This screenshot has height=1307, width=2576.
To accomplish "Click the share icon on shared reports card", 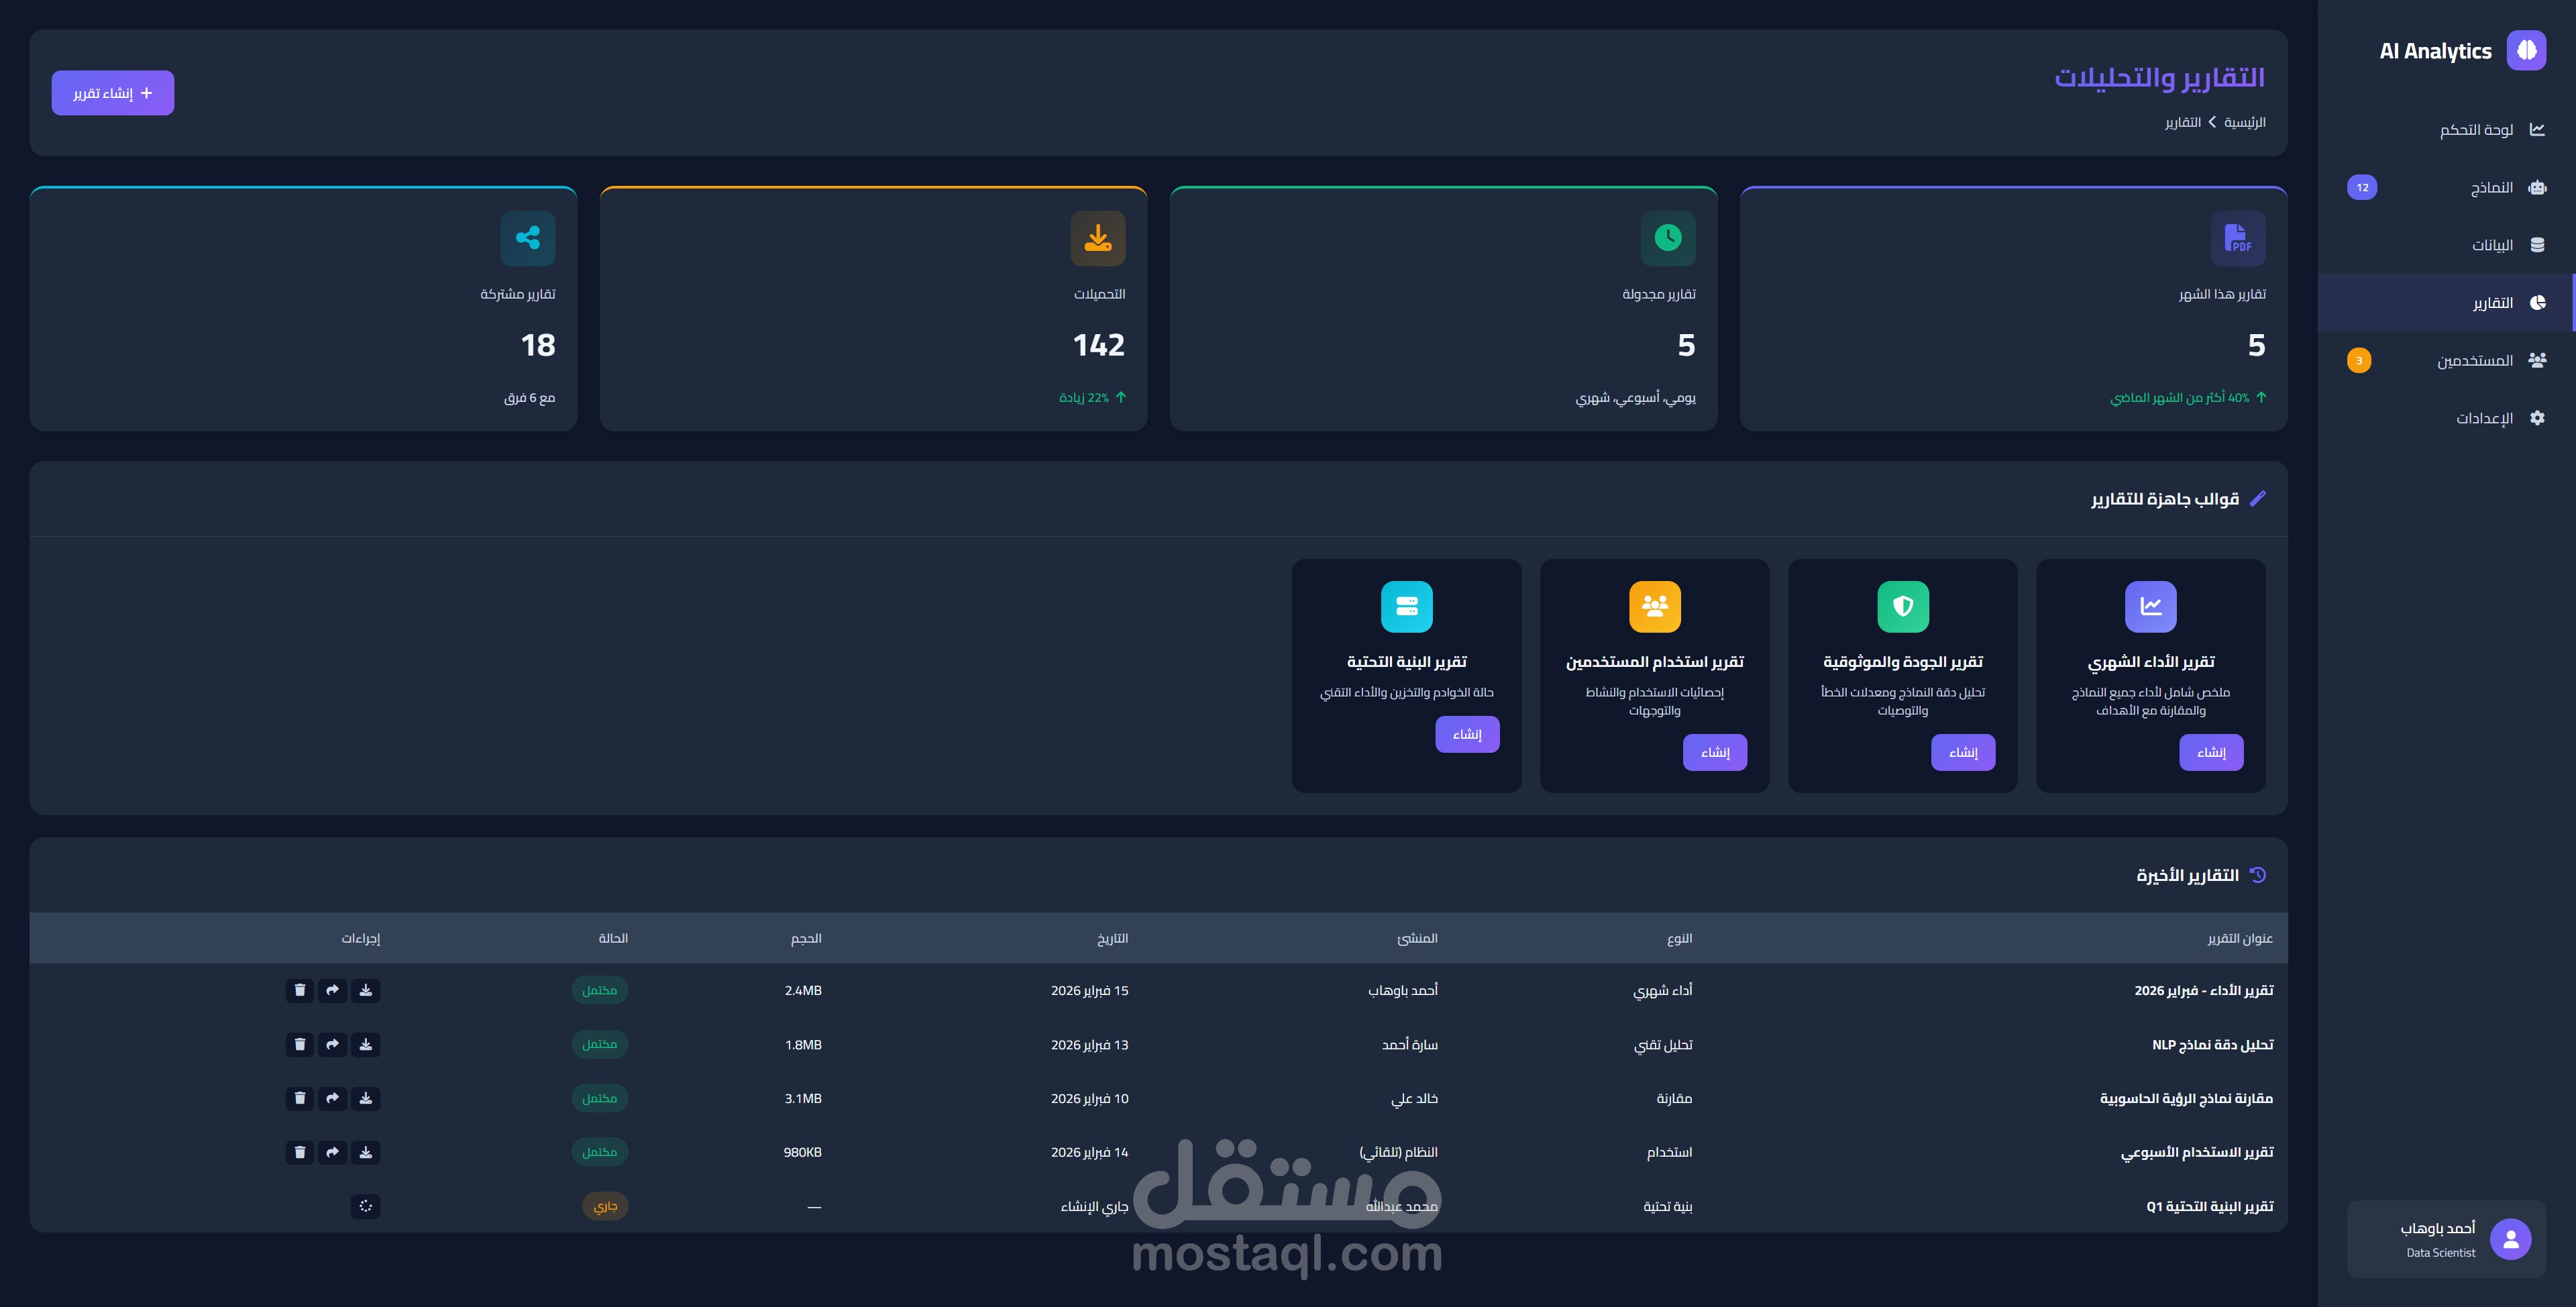I will [528, 238].
